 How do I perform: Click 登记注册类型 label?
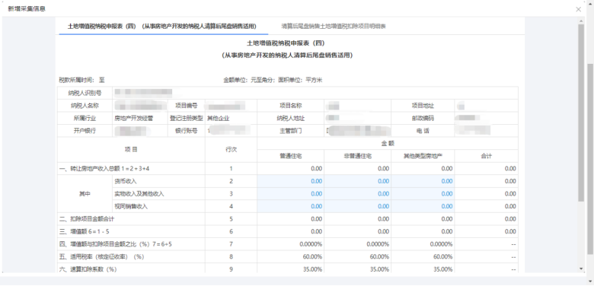[187, 118]
